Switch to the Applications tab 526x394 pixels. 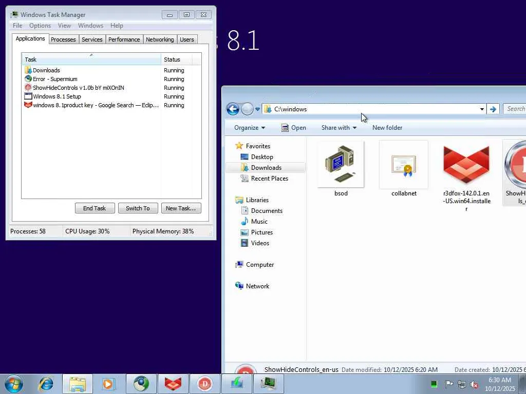click(30, 38)
